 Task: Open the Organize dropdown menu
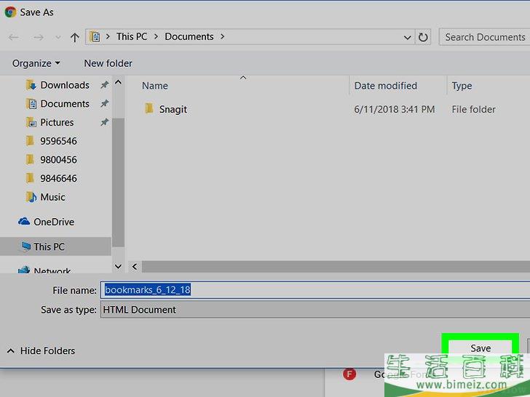[x=36, y=63]
